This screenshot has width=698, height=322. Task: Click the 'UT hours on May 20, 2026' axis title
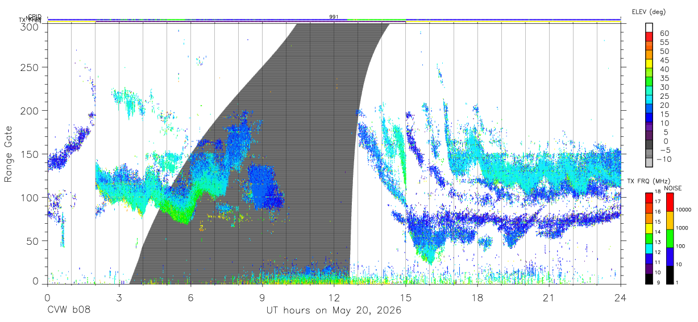pyautogui.click(x=334, y=310)
